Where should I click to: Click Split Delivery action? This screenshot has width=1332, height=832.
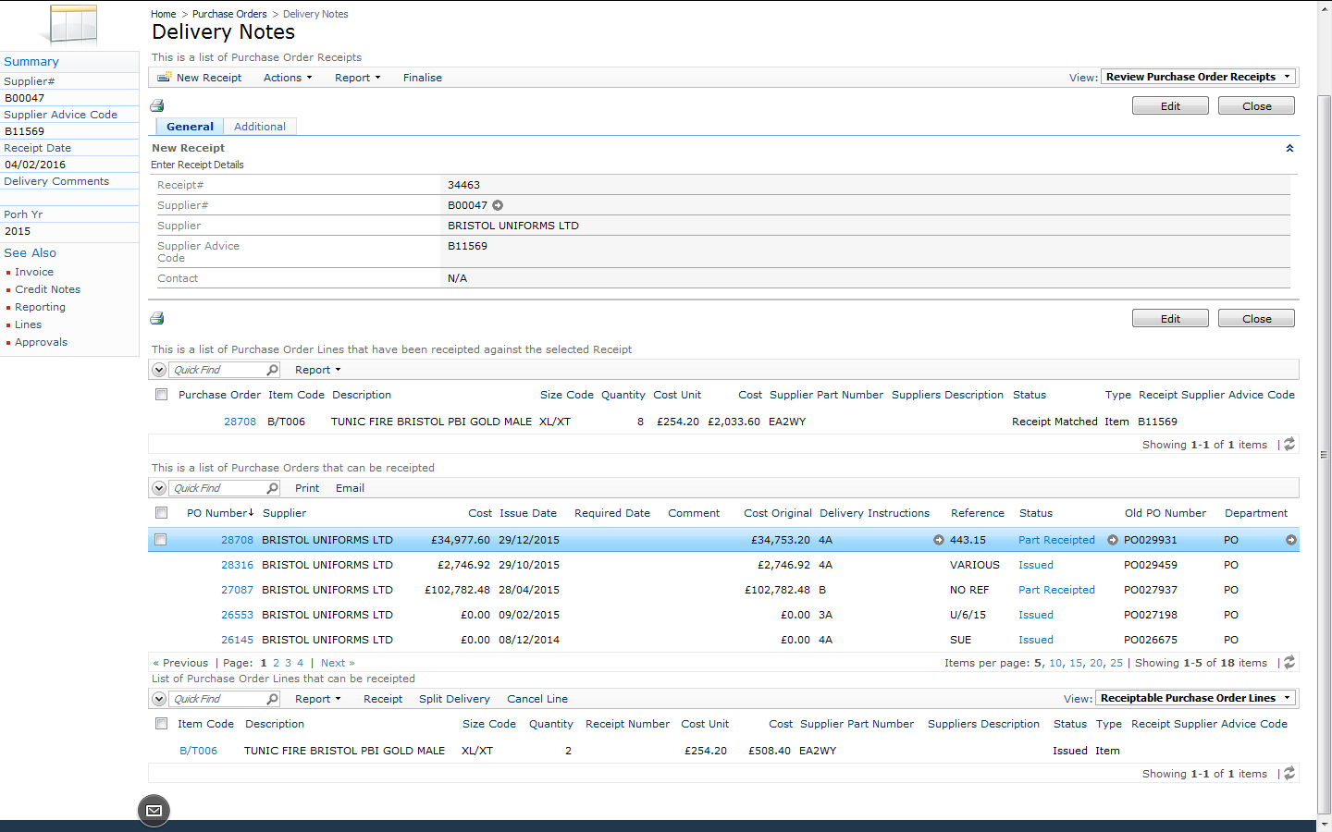pyautogui.click(x=454, y=699)
